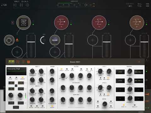Toggle the rightmost switch below OSC 2
Image resolution: width=151 pixels, height=113 pixels.
coord(43,106)
